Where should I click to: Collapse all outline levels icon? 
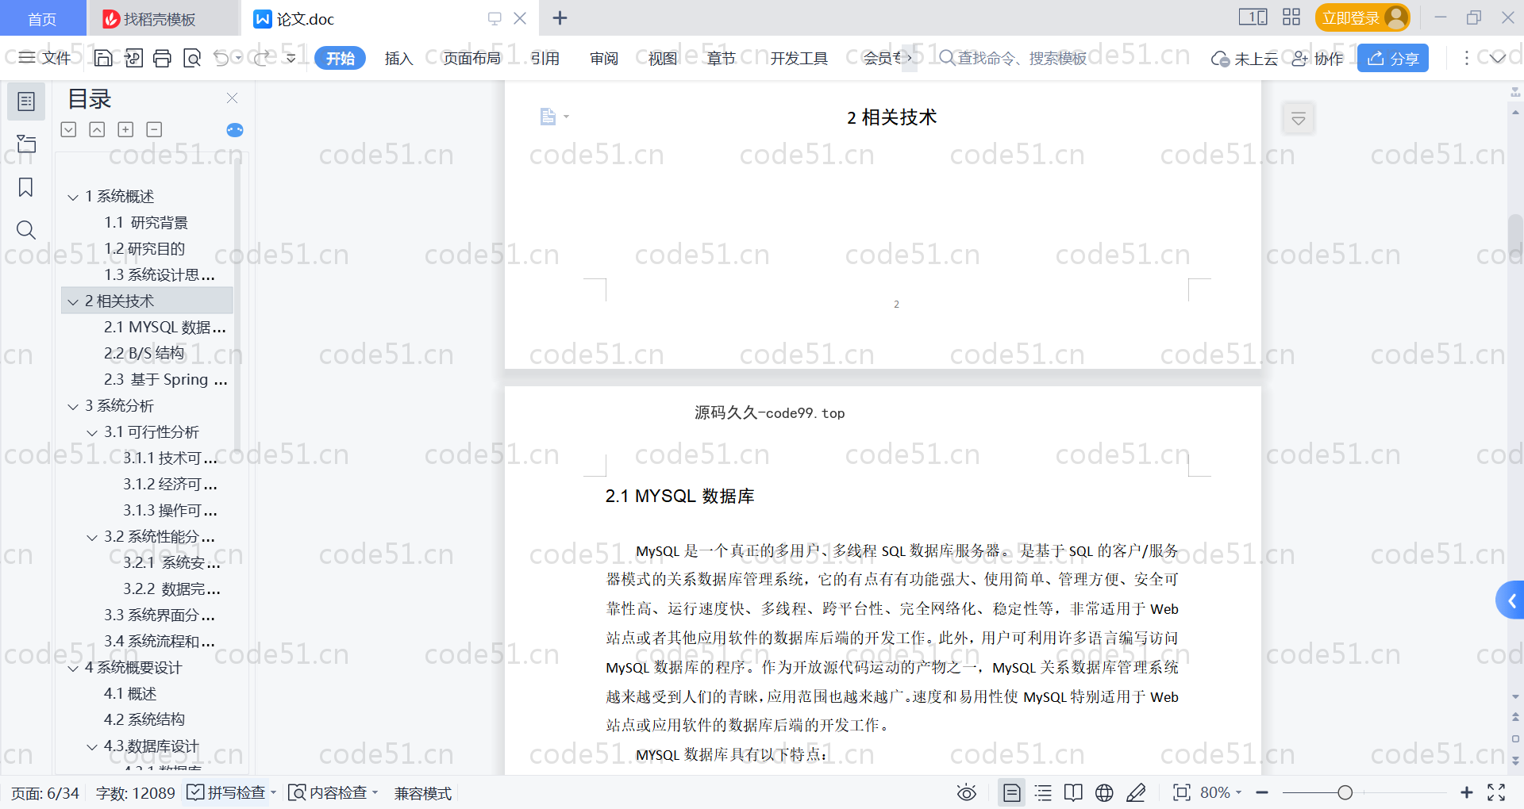click(x=97, y=129)
